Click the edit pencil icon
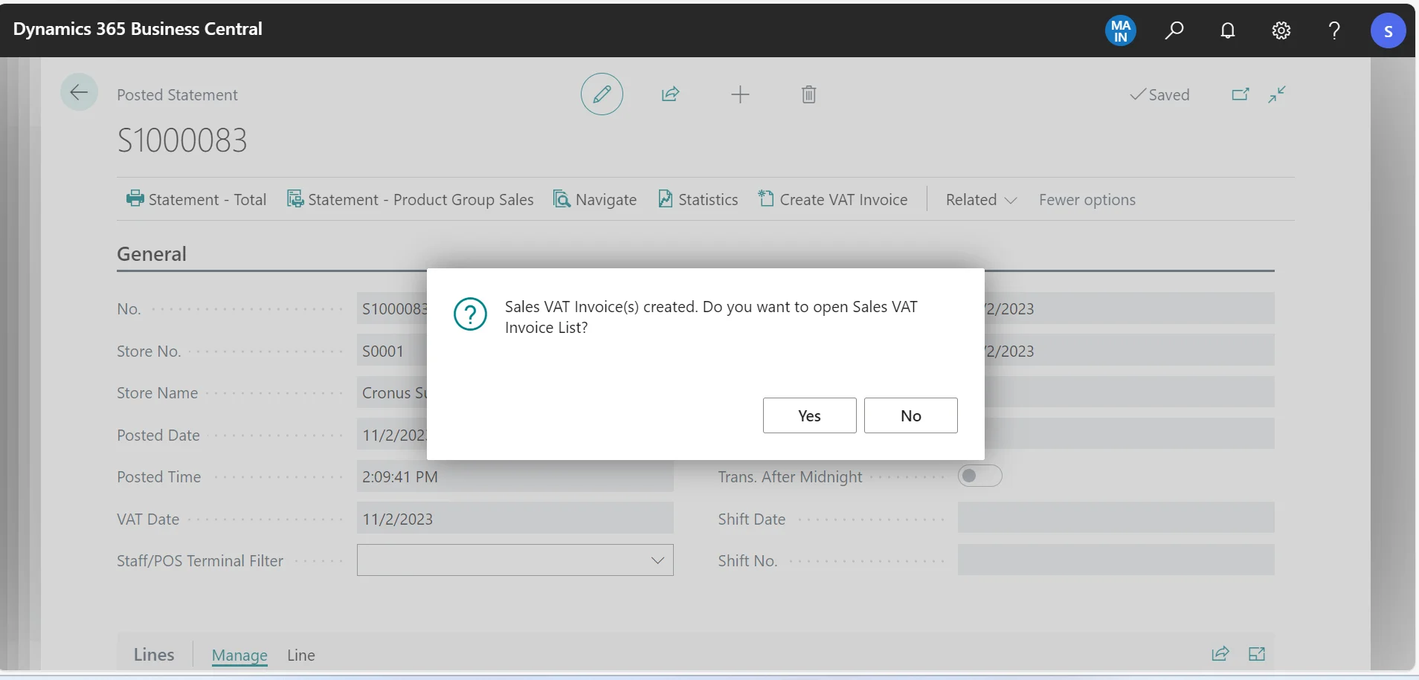Screen dimensions: 1419x680 (x=602, y=94)
